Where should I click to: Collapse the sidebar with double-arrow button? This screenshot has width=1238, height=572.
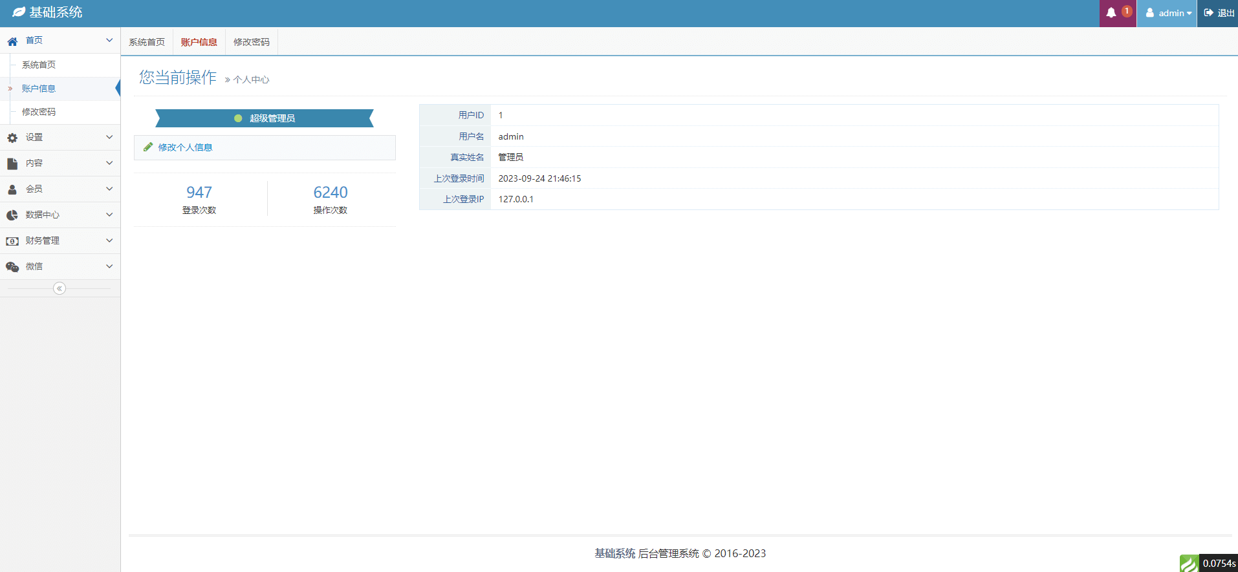point(60,288)
